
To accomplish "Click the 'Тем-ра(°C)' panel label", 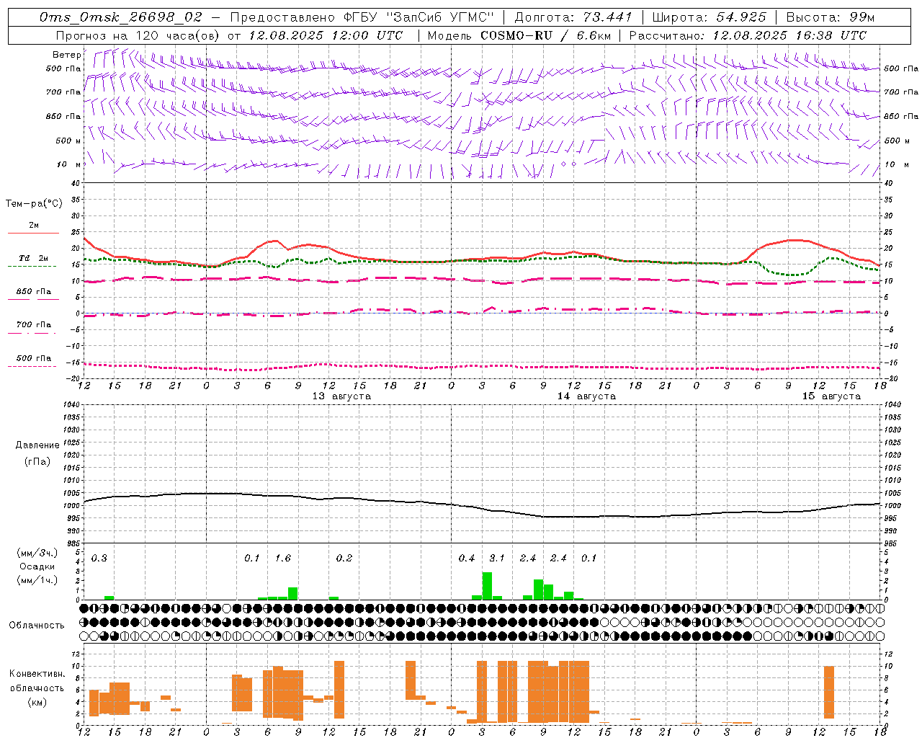I will tap(34, 204).
